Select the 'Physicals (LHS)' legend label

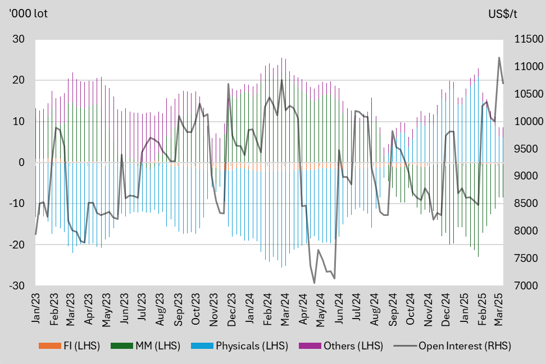click(252, 345)
